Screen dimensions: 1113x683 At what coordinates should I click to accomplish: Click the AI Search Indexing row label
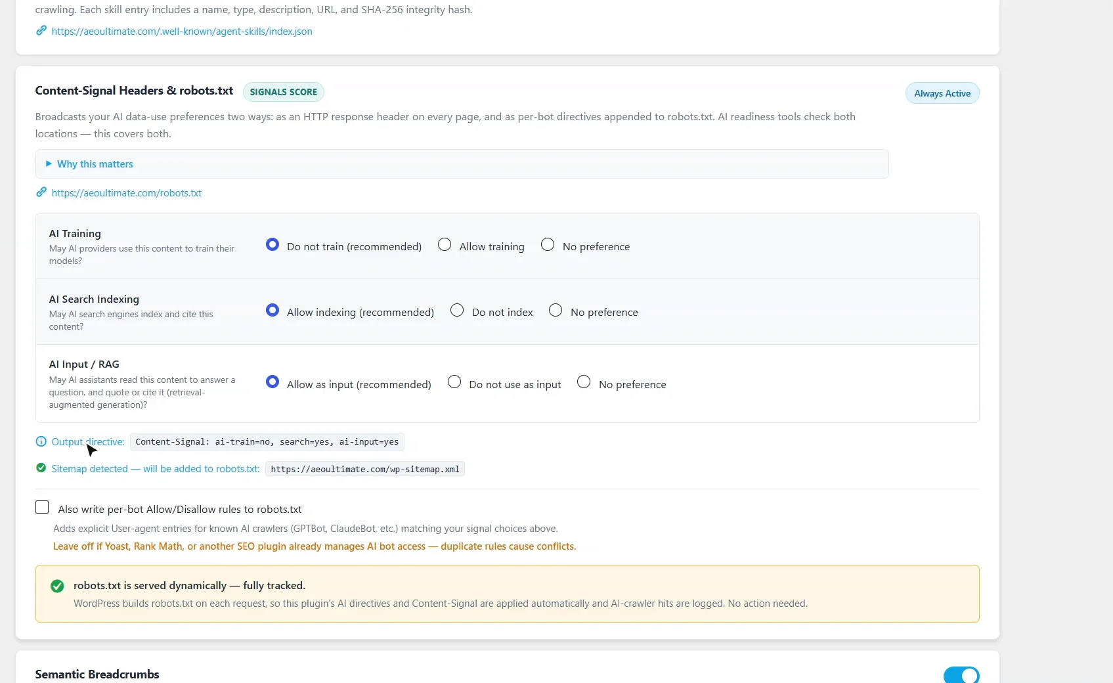click(x=94, y=299)
